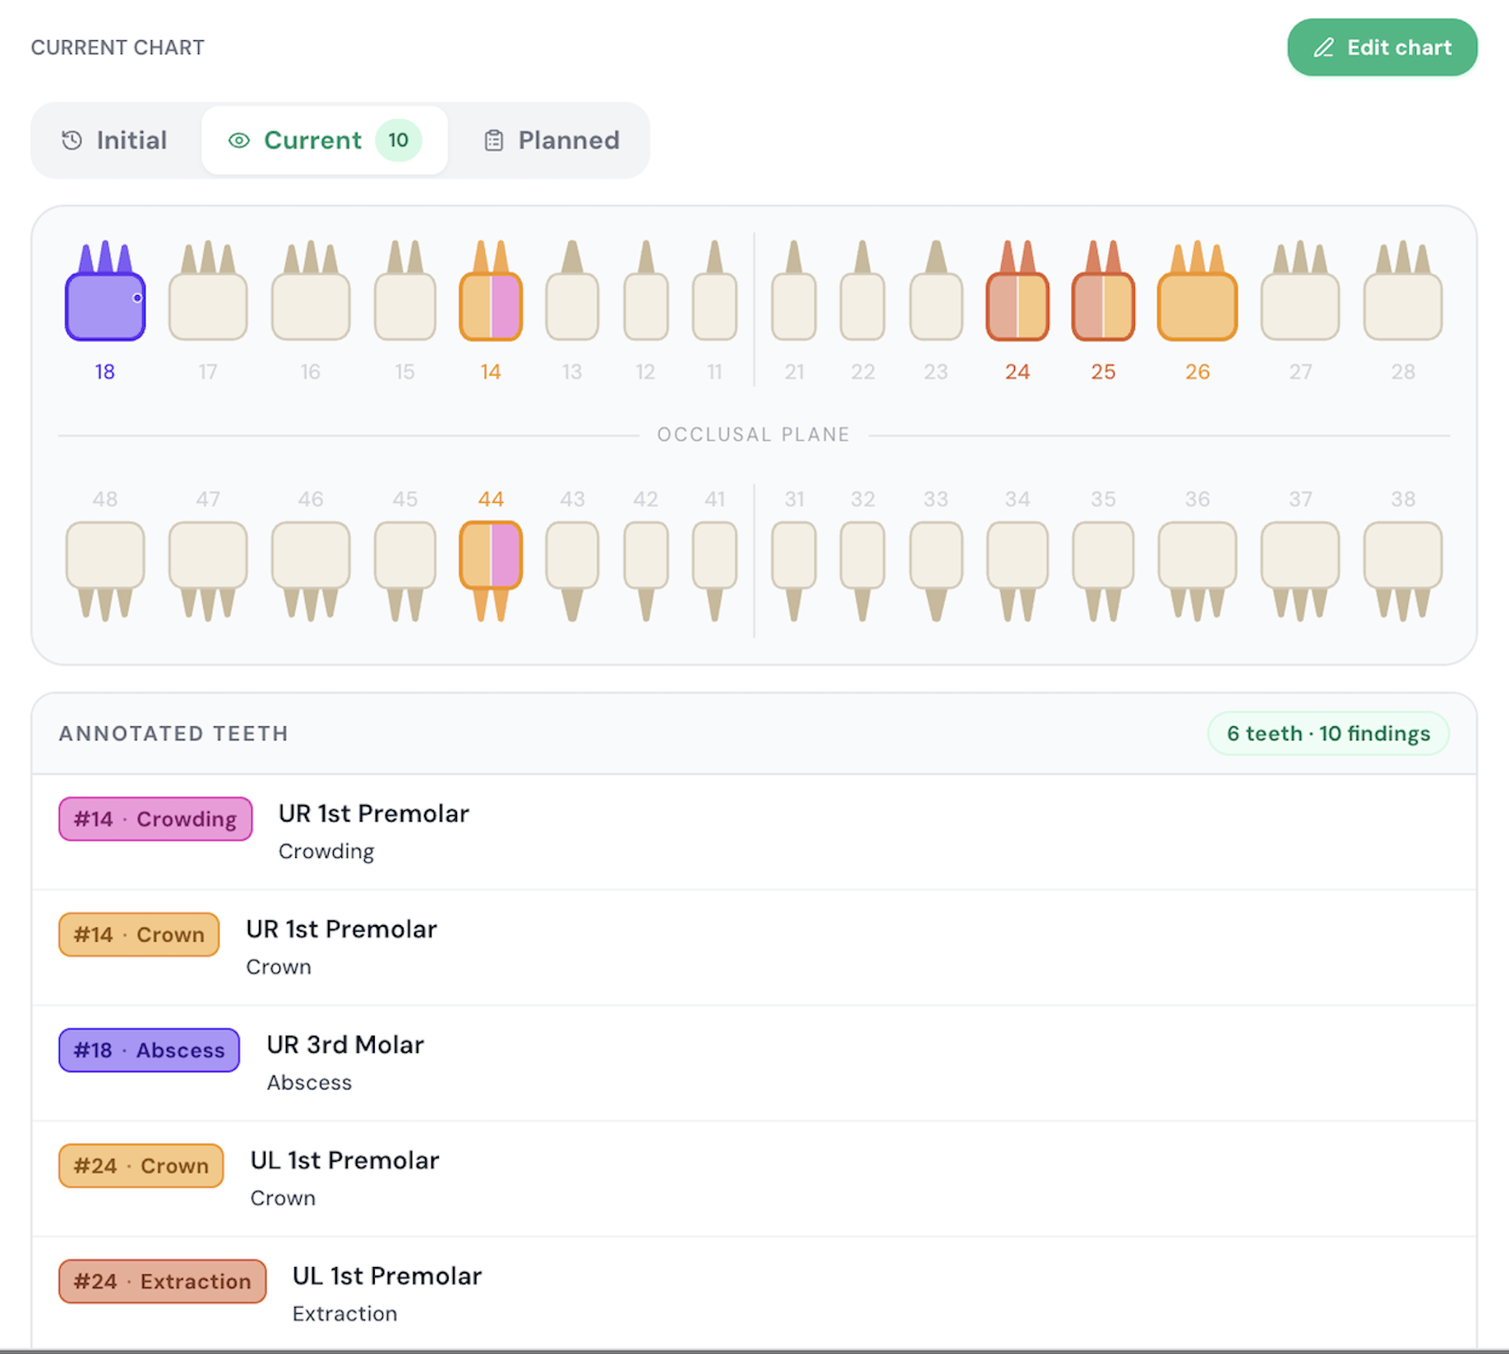Click the #24 Extraction tag
The height and width of the screenshot is (1354, 1509).
click(x=163, y=1282)
